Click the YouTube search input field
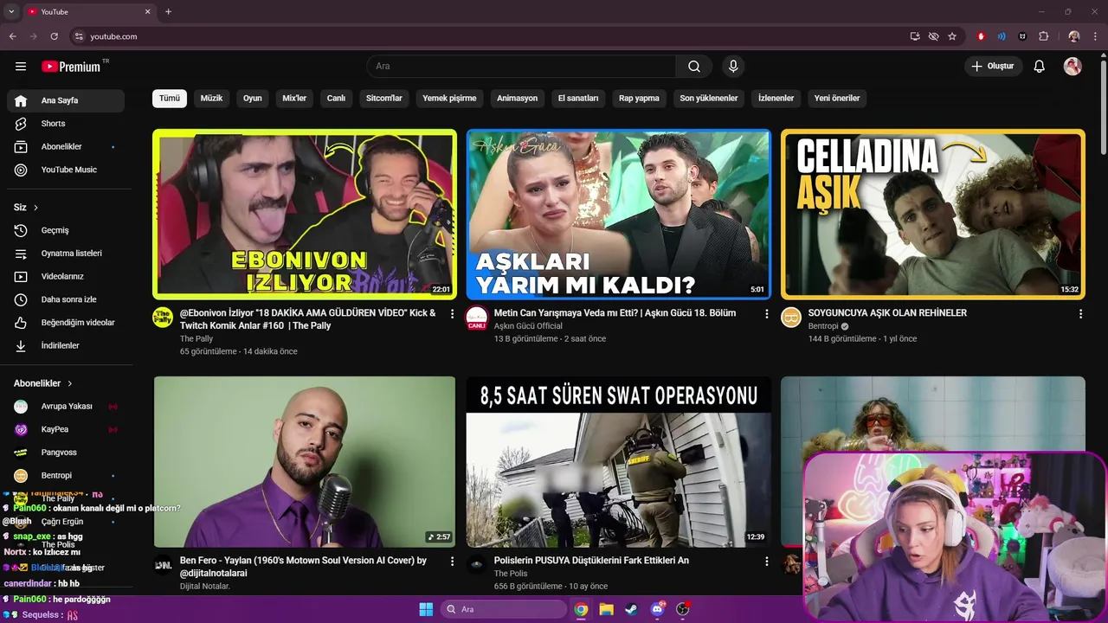The width and height of the screenshot is (1108, 623). [521, 67]
